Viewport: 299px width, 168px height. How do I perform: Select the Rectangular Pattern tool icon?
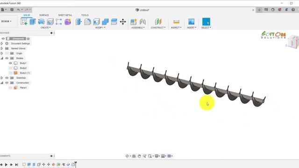pyautogui.click(x=59, y=22)
